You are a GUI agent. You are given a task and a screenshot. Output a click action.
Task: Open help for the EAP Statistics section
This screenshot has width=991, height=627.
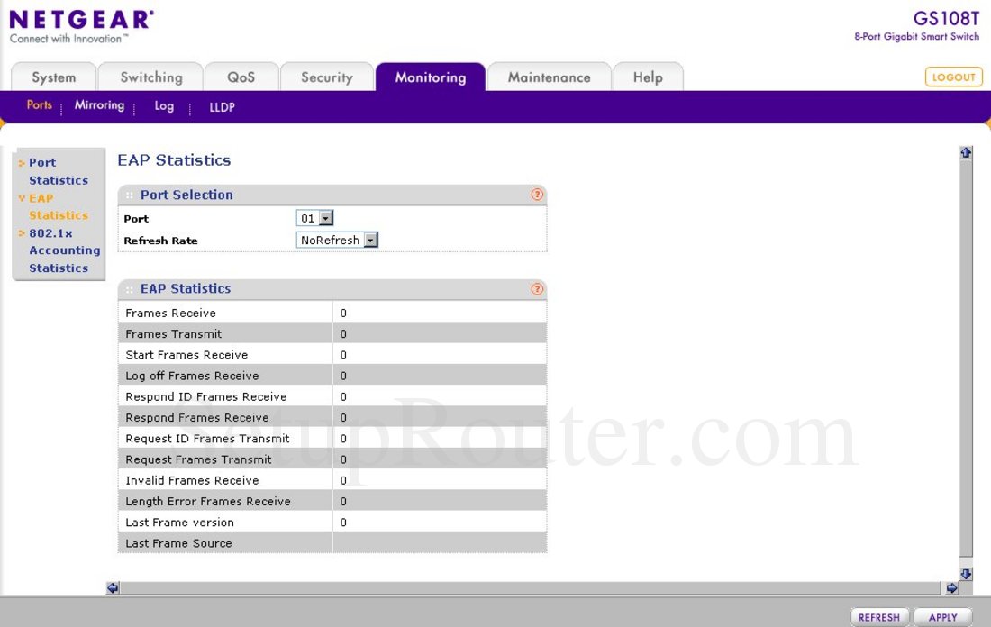pyautogui.click(x=537, y=288)
